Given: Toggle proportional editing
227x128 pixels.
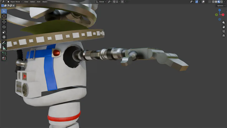Looking at the screenshot, I should 122,2.
